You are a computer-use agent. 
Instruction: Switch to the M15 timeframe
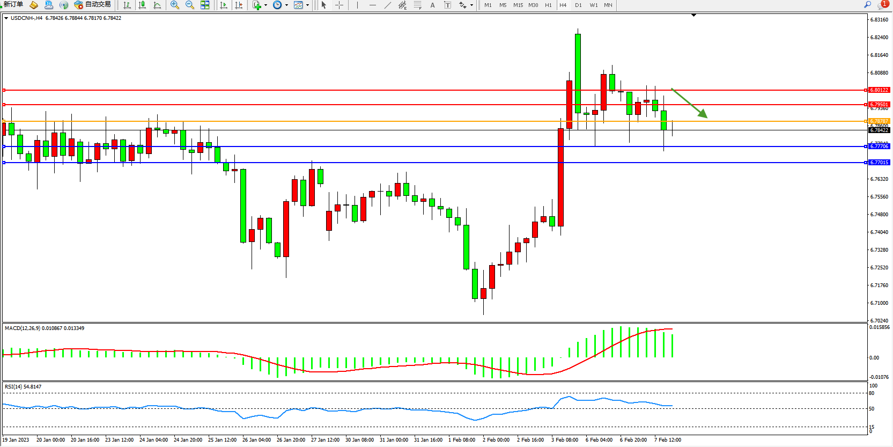(518, 5)
